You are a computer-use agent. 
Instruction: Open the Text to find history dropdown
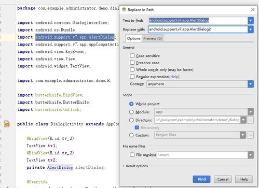click(x=251, y=20)
